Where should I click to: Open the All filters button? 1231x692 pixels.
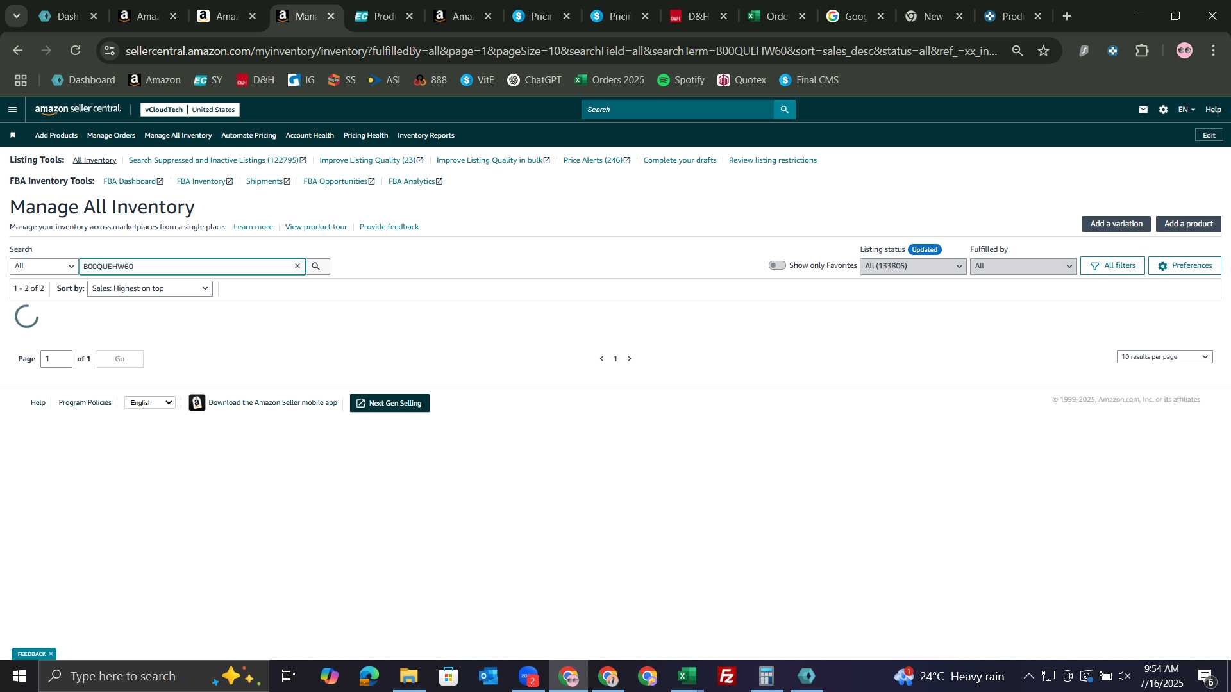(x=1112, y=265)
